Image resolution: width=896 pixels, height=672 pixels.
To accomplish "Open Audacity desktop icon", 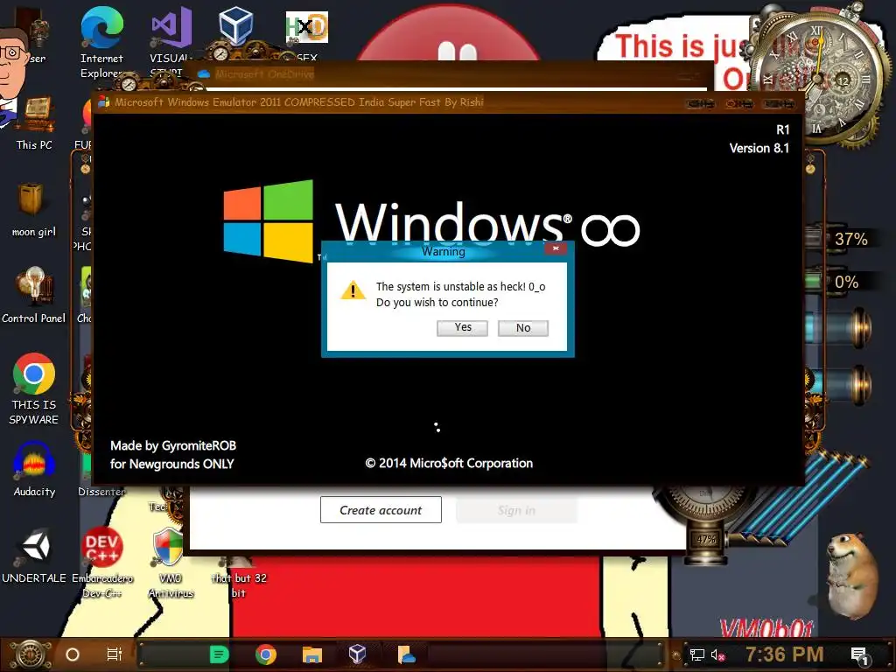I will click(34, 469).
